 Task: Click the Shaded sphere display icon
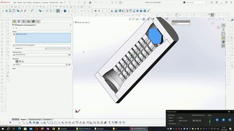click(65, 11)
